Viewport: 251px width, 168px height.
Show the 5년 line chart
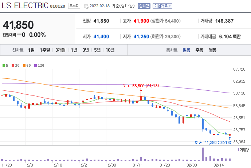(x=97, y=50)
